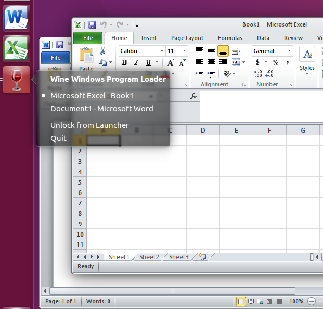The width and height of the screenshot is (323, 309).
Task: Click the Word icon in the launcher
Action: (17, 18)
